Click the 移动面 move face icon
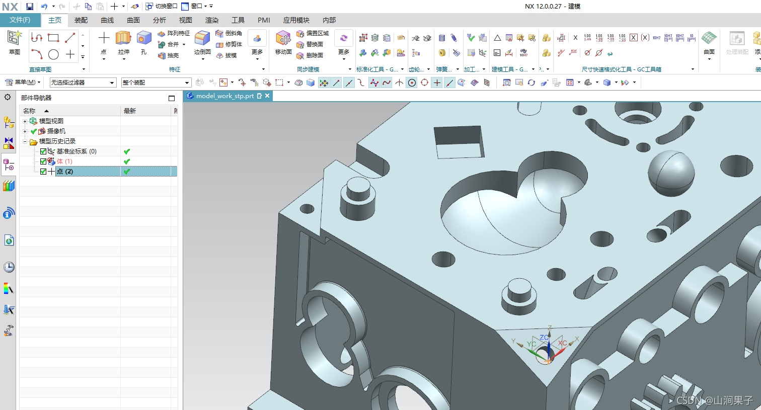Image resolution: width=761 pixels, height=410 pixels. [x=283, y=38]
